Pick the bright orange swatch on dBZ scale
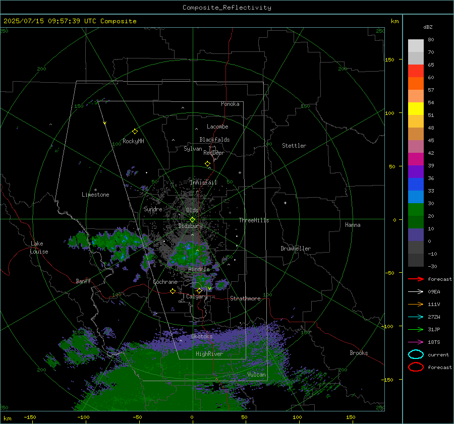 (x=416, y=83)
